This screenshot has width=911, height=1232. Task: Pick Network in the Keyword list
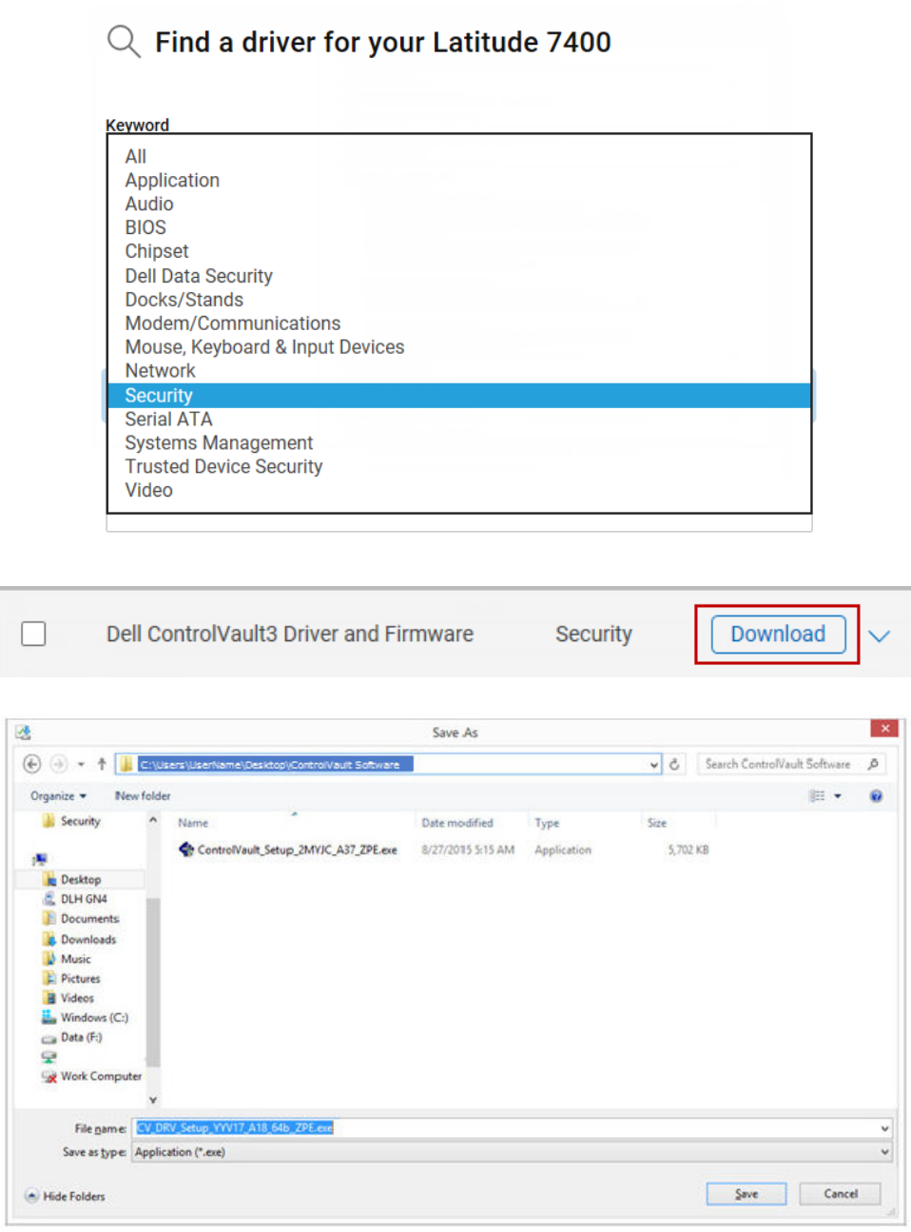(160, 371)
